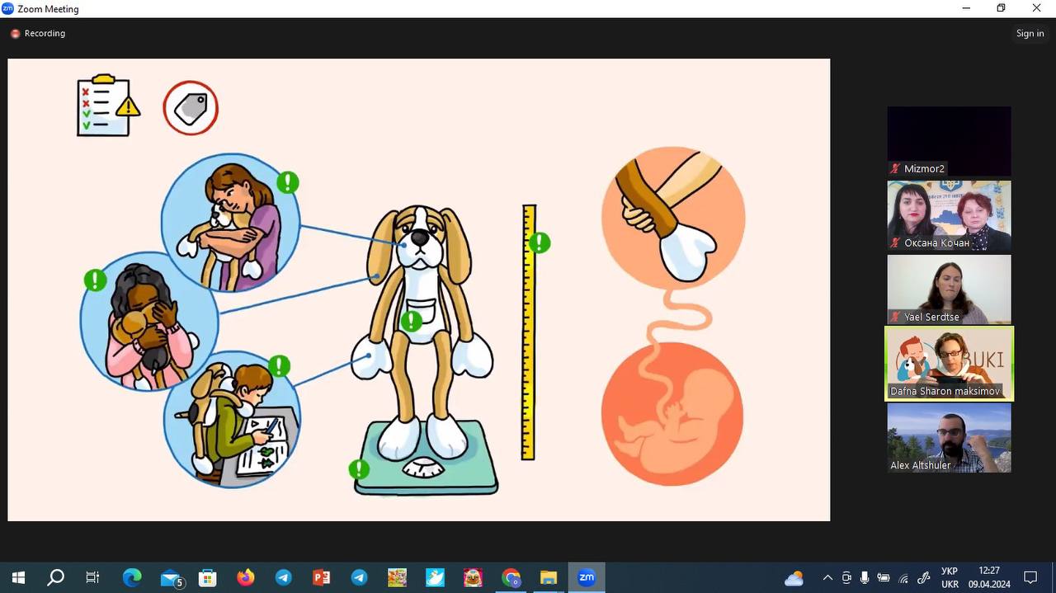Viewport: 1056px width, 593px height.
Task: Select Yael Serdtse's video tile
Action: (949, 289)
